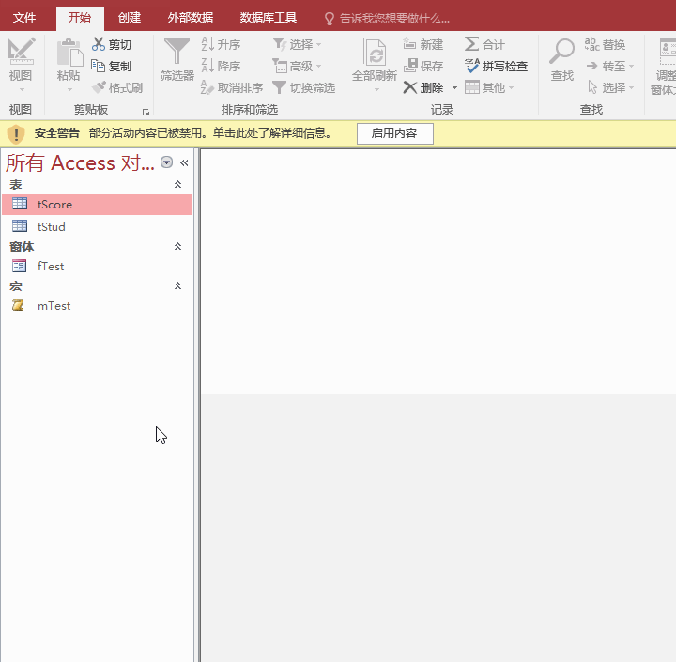
Task: Switch to the 开始 tab
Action: click(79, 18)
